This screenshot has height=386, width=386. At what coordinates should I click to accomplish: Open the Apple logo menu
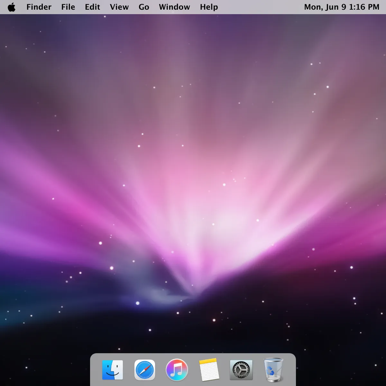[12, 7]
